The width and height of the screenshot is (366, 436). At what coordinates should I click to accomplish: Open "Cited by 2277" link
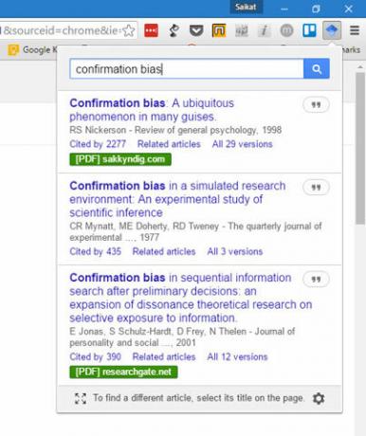point(98,144)
